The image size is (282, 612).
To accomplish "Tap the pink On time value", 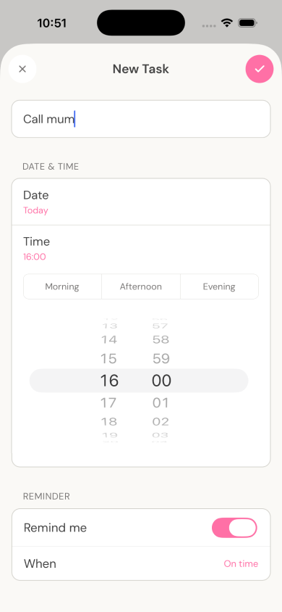I will (241, 563).
